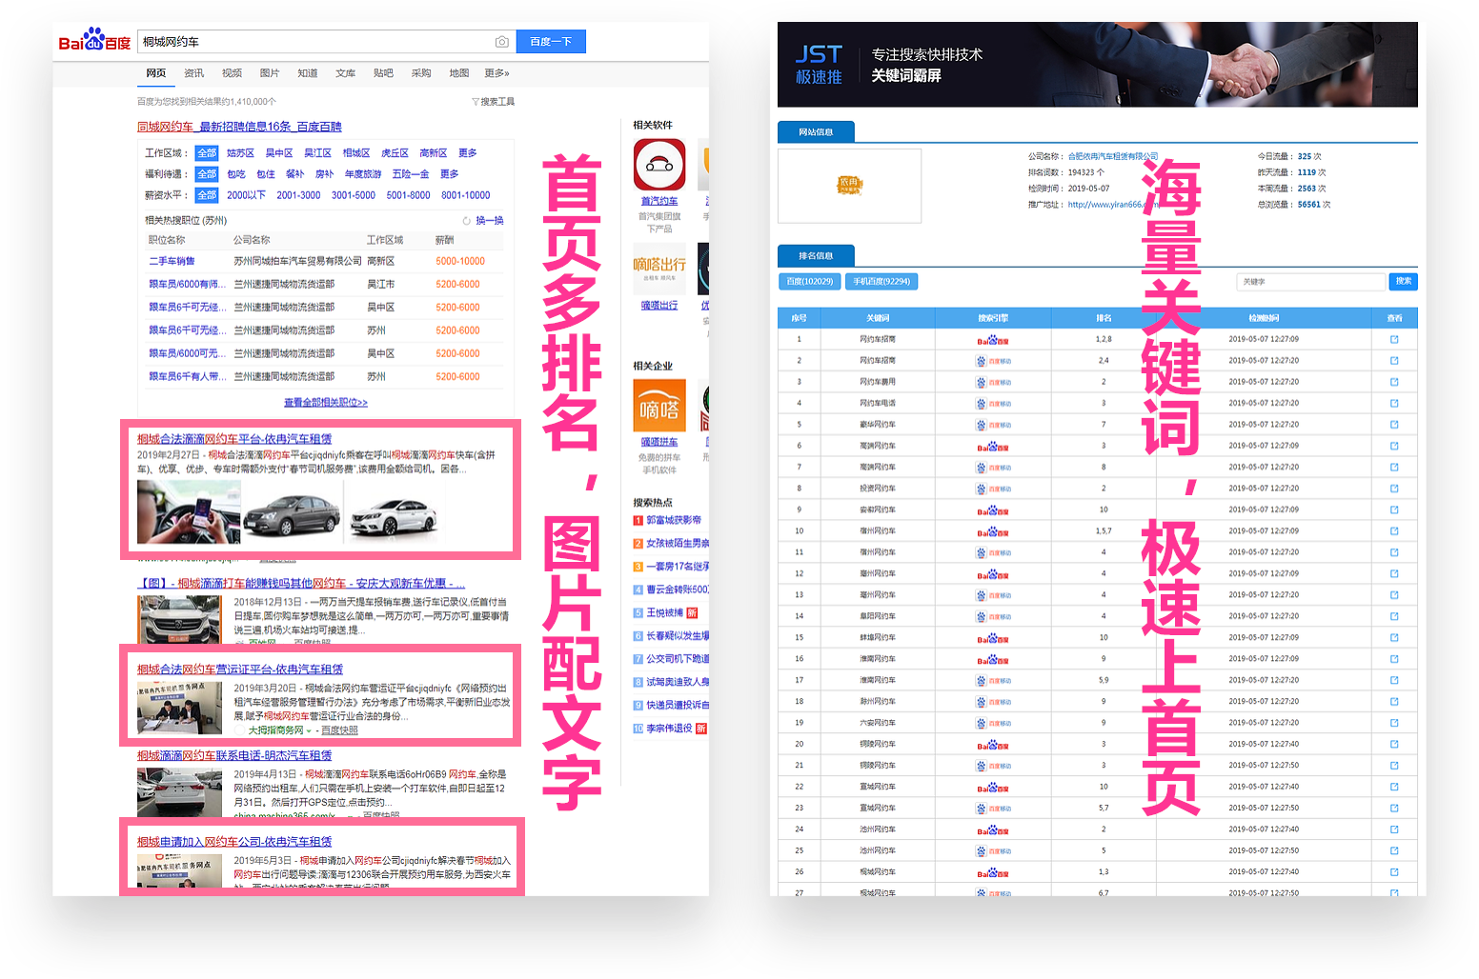Click blue 搜索 button beside keyword field
This screenshot has width=1479, height=979.
tap(1404, 282)
